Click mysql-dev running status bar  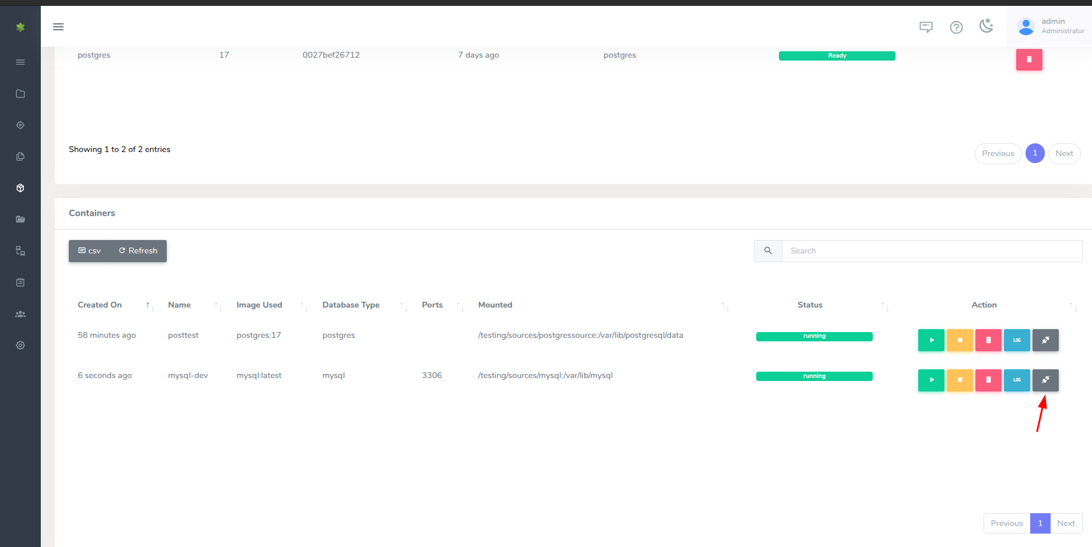[x=814, y=376]
